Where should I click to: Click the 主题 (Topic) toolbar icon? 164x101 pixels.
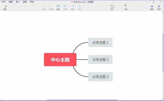pyautogui.click(x=43, y=7)
